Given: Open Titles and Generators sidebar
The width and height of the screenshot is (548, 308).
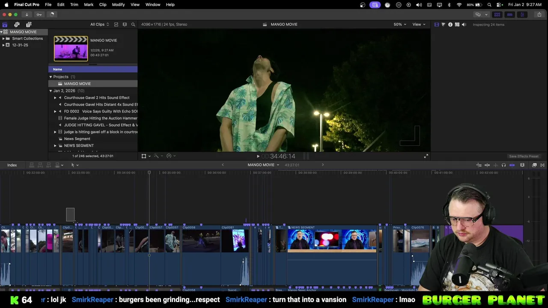Looking at the screenshot, I should pos(29,24).
